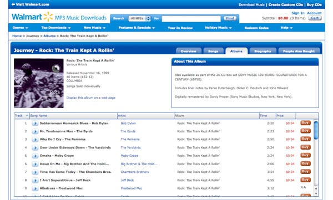Select the Albums tab
The width and height of the screenshot is (333, 200).
pyautogui.click(x=236, y=51)
